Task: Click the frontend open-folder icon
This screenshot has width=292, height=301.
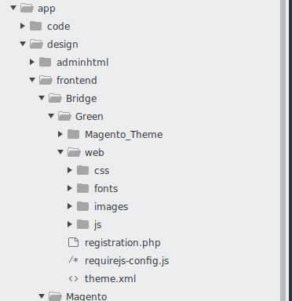Action: [46, 80]
